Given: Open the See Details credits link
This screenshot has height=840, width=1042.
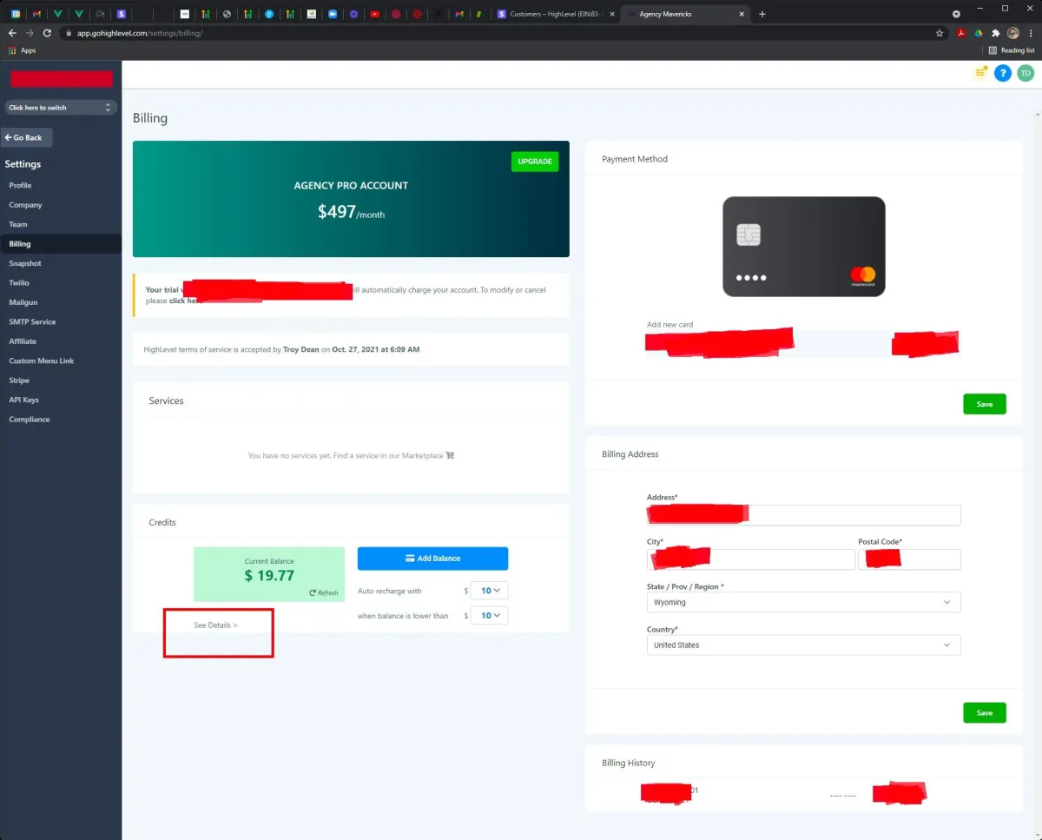Looking at the screenshot, I should (215, 625).
